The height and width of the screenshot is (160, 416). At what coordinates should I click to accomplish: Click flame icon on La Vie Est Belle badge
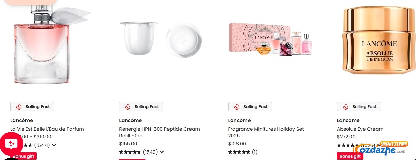click(x=19, y=107)
